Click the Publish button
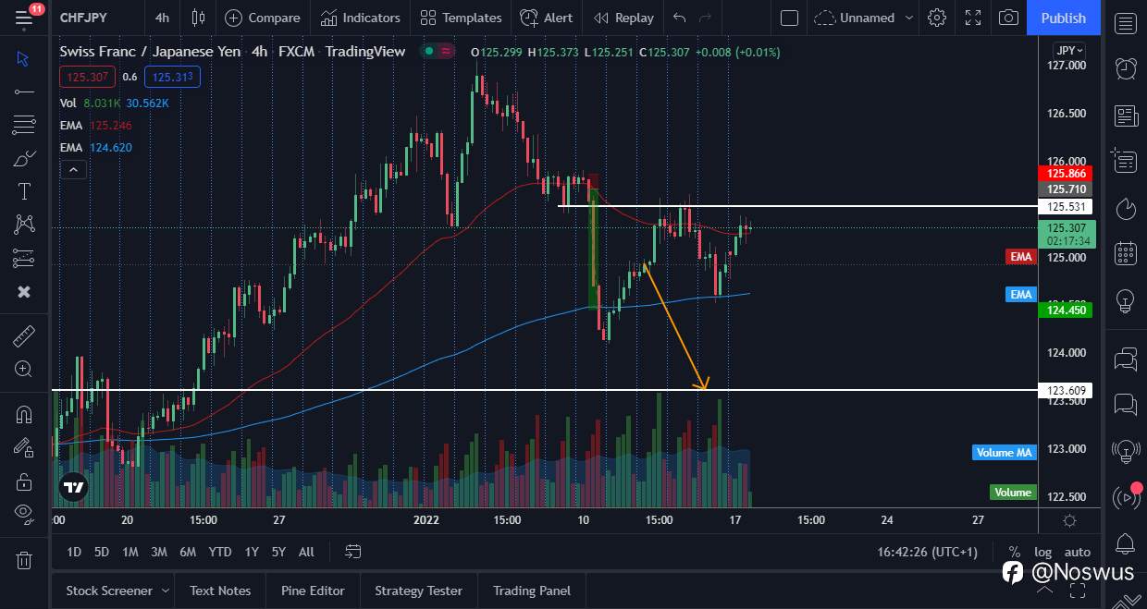This screenshot has height=609, width=1147. click(1063, 17)
